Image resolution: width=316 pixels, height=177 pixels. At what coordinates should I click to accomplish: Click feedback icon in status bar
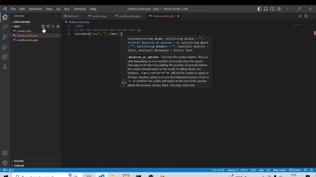[x=306, y=170]
